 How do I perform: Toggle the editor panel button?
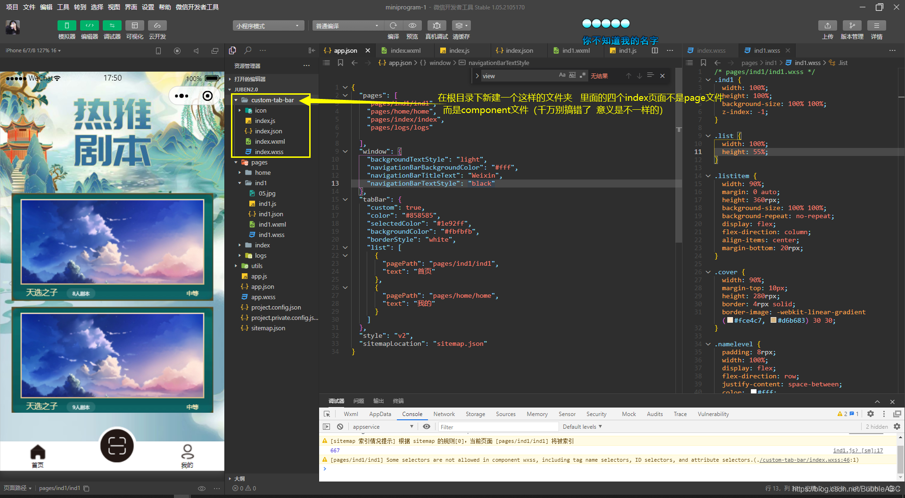(89, 25)
